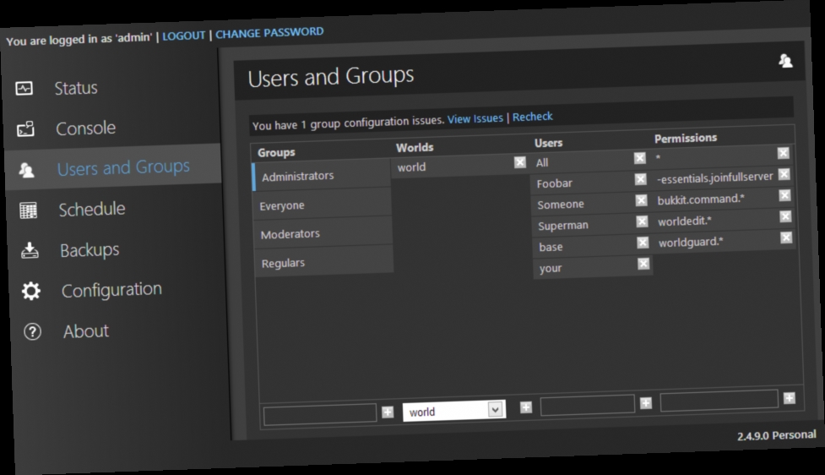Open the Schedule calendar icon
825x475 pixels.
pos(28,210)
